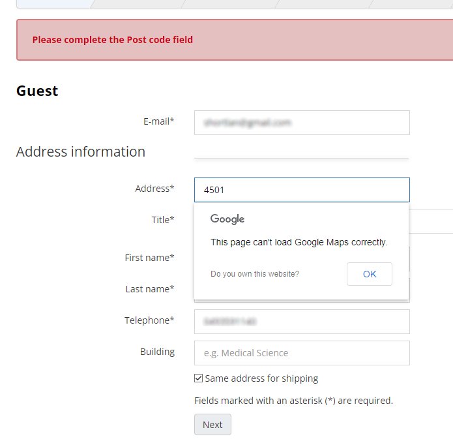
Task: Select the highlighted first tab at top left
Action: (x=53, y=4)
